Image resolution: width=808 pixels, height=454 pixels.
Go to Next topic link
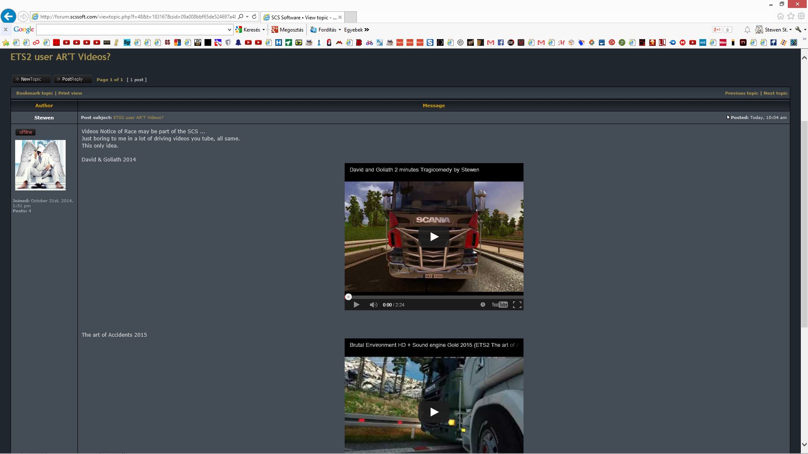click(x=775, y=93)
